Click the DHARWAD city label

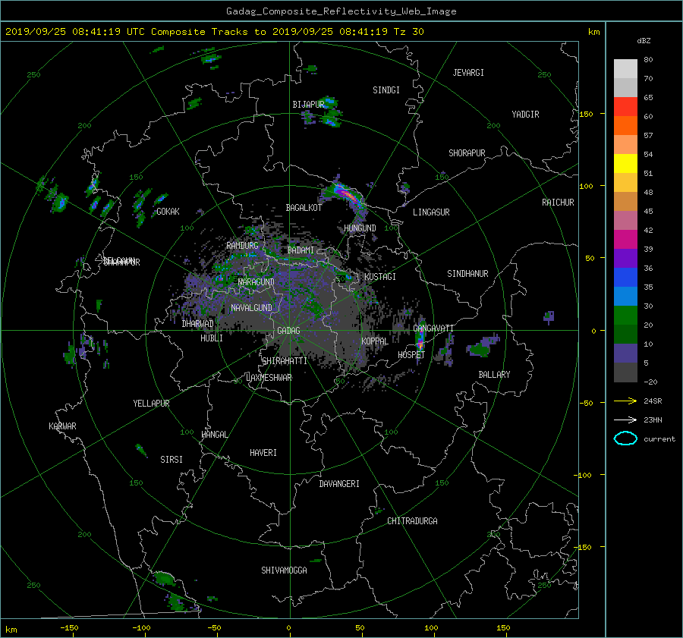click(198, 324)
